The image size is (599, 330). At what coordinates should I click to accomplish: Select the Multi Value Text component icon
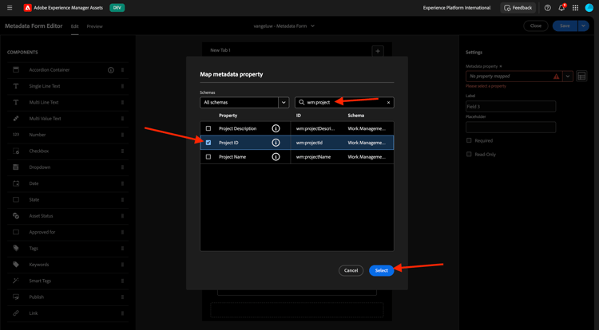tap(16, 119)
